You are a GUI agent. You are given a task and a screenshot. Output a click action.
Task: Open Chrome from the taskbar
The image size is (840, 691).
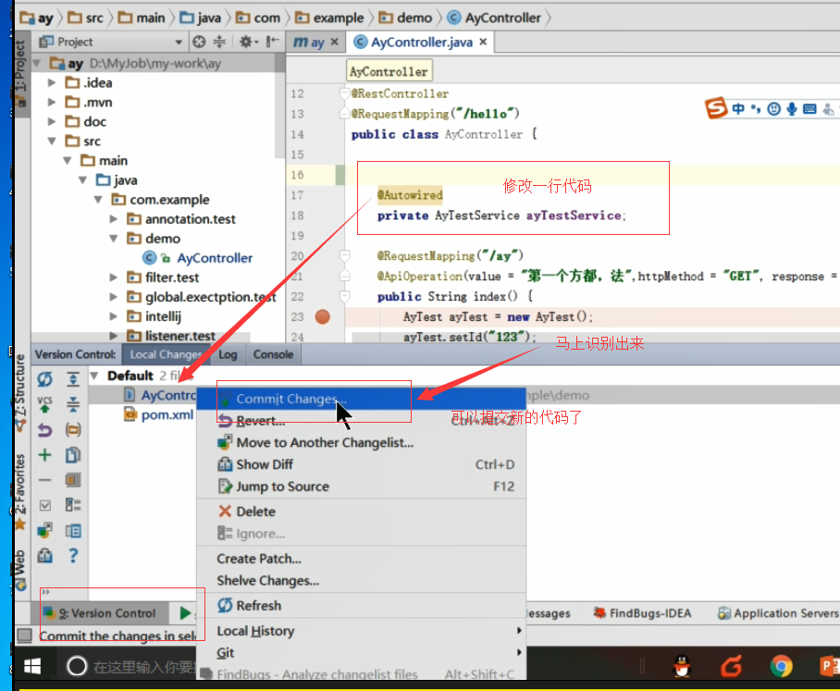(x=781, y=666)
